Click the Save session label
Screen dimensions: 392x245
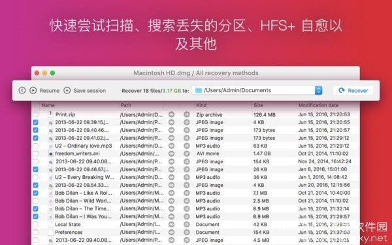[90, 91]
